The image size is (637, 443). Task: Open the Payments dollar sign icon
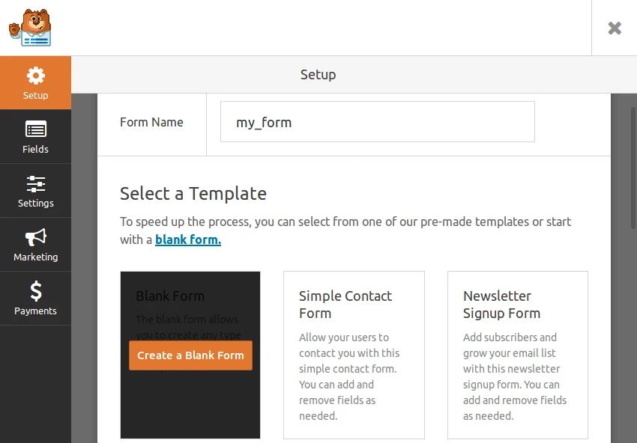(36, 291)
